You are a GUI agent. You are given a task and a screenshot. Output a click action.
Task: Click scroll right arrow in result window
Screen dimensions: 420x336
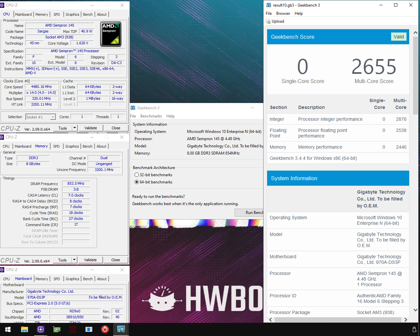[x=406, y=320]
